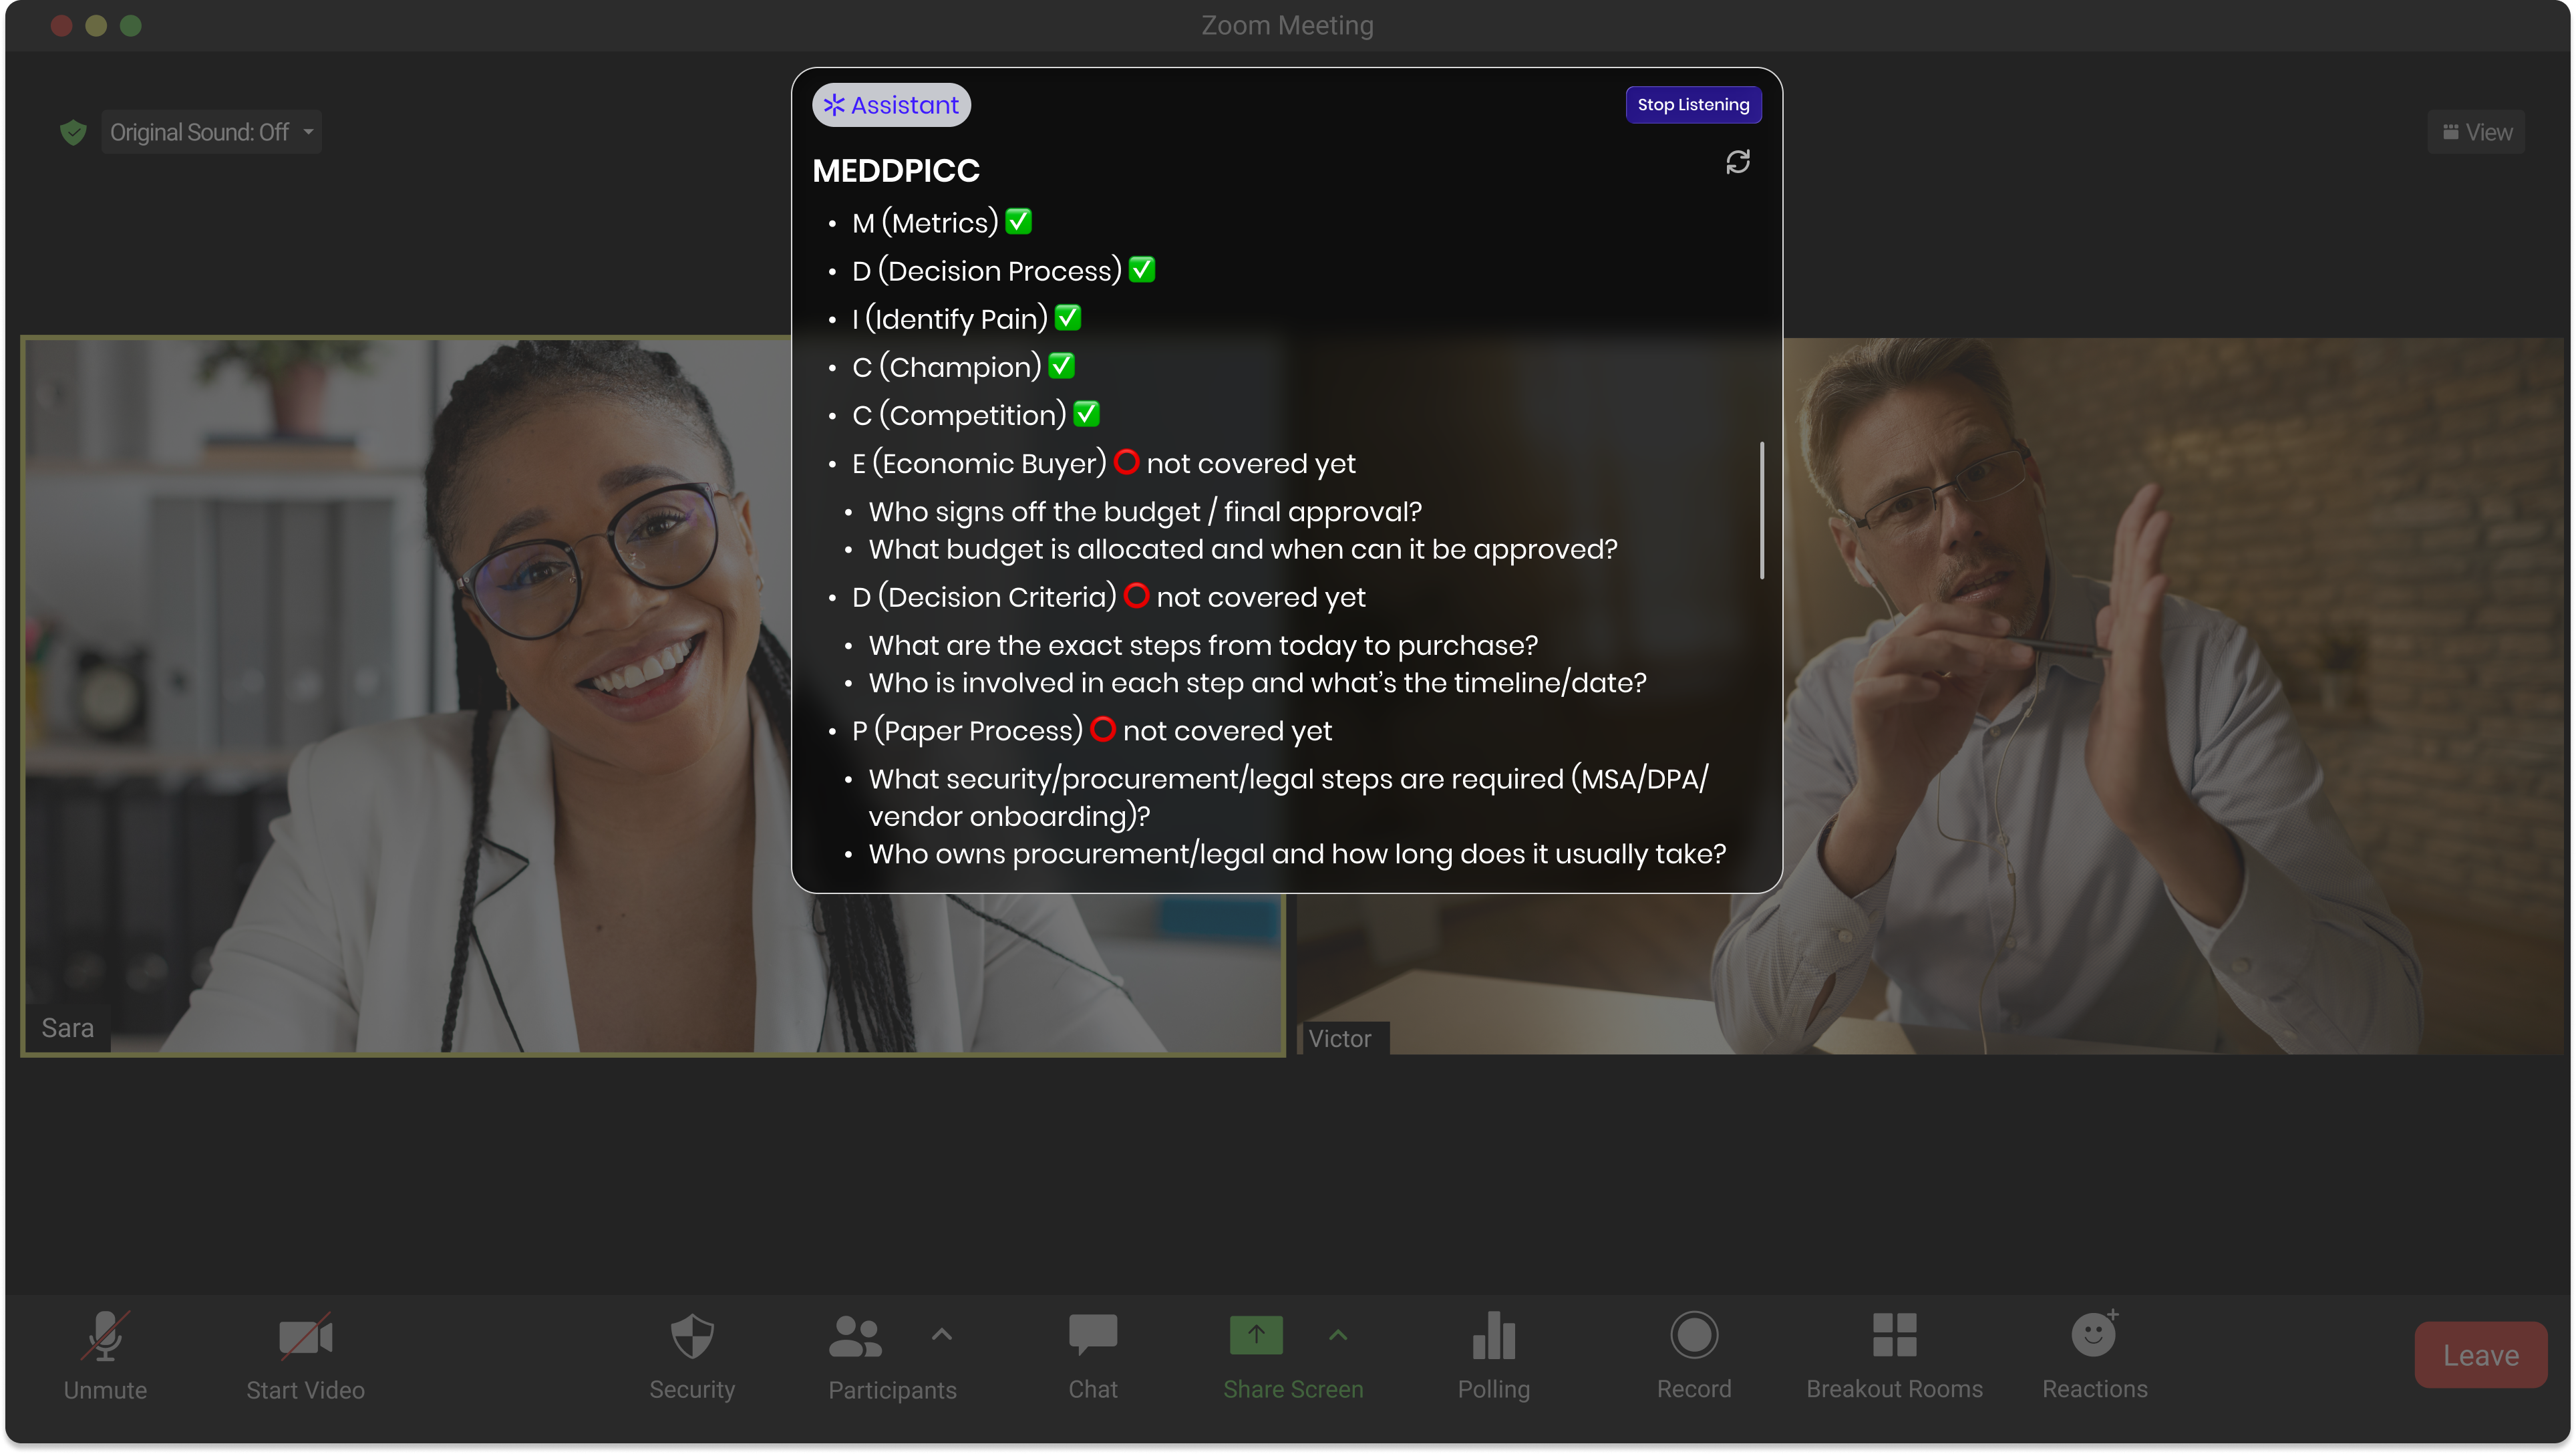Open the Participants panel

(856, 1336)
